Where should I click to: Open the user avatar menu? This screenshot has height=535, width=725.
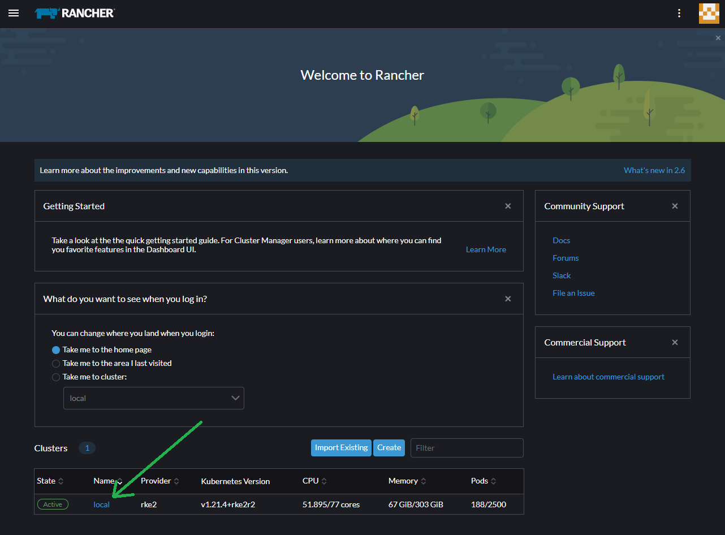(x=709, y=14)
